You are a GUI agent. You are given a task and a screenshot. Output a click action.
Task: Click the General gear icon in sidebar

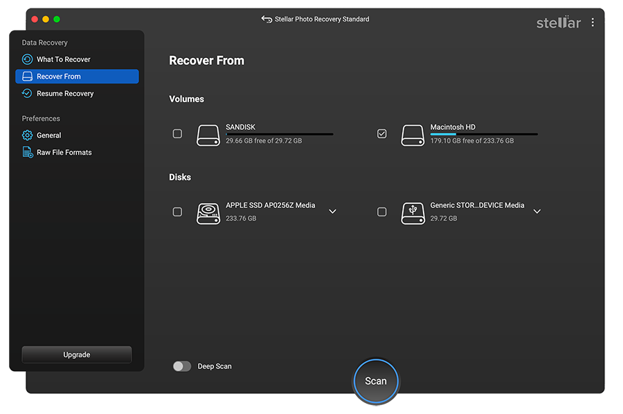pos(28,135)
